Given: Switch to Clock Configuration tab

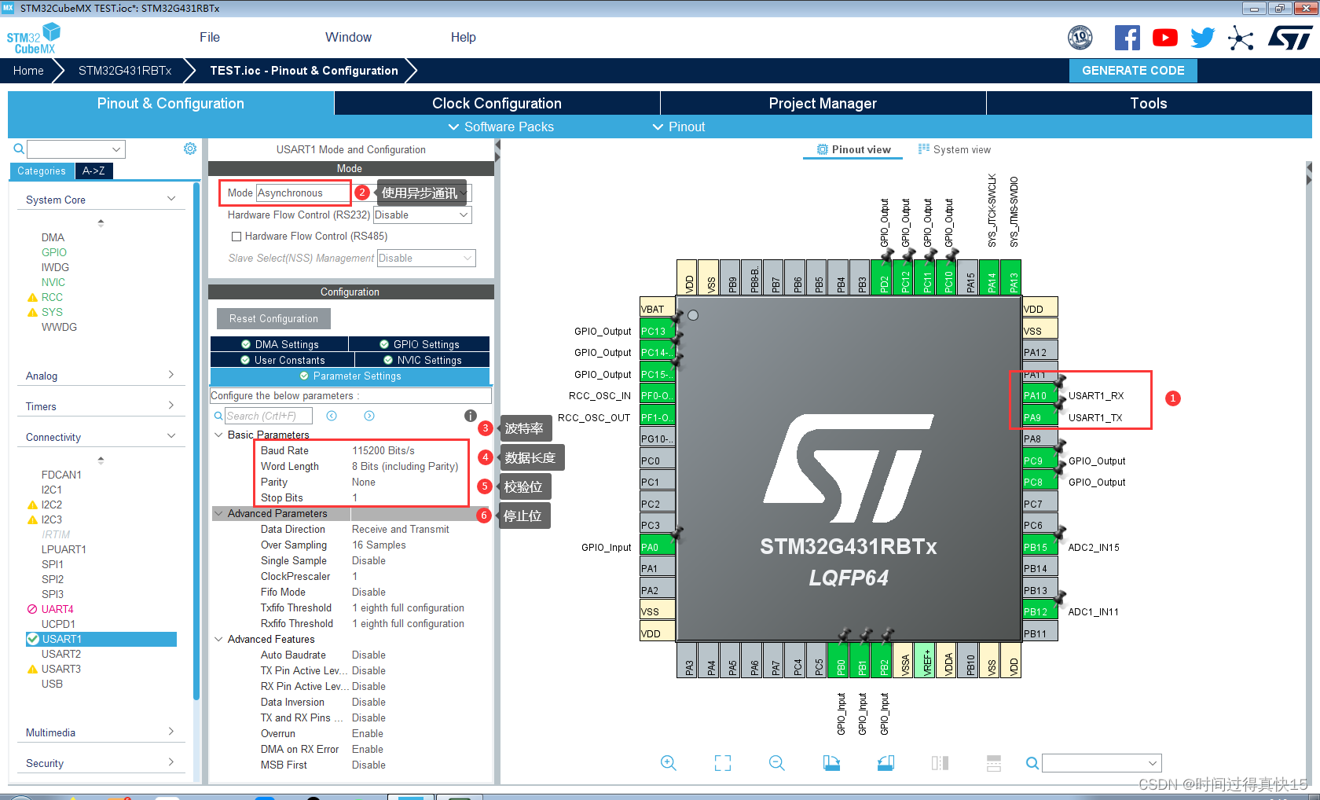Looking at the screenshot, I should (x=497, y=103).
